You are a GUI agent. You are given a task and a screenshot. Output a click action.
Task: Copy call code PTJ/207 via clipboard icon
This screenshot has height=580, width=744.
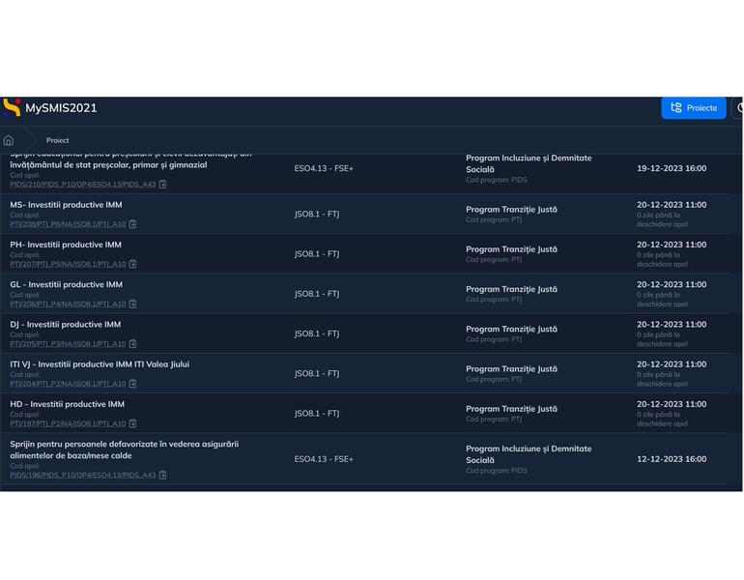[133, 264]
